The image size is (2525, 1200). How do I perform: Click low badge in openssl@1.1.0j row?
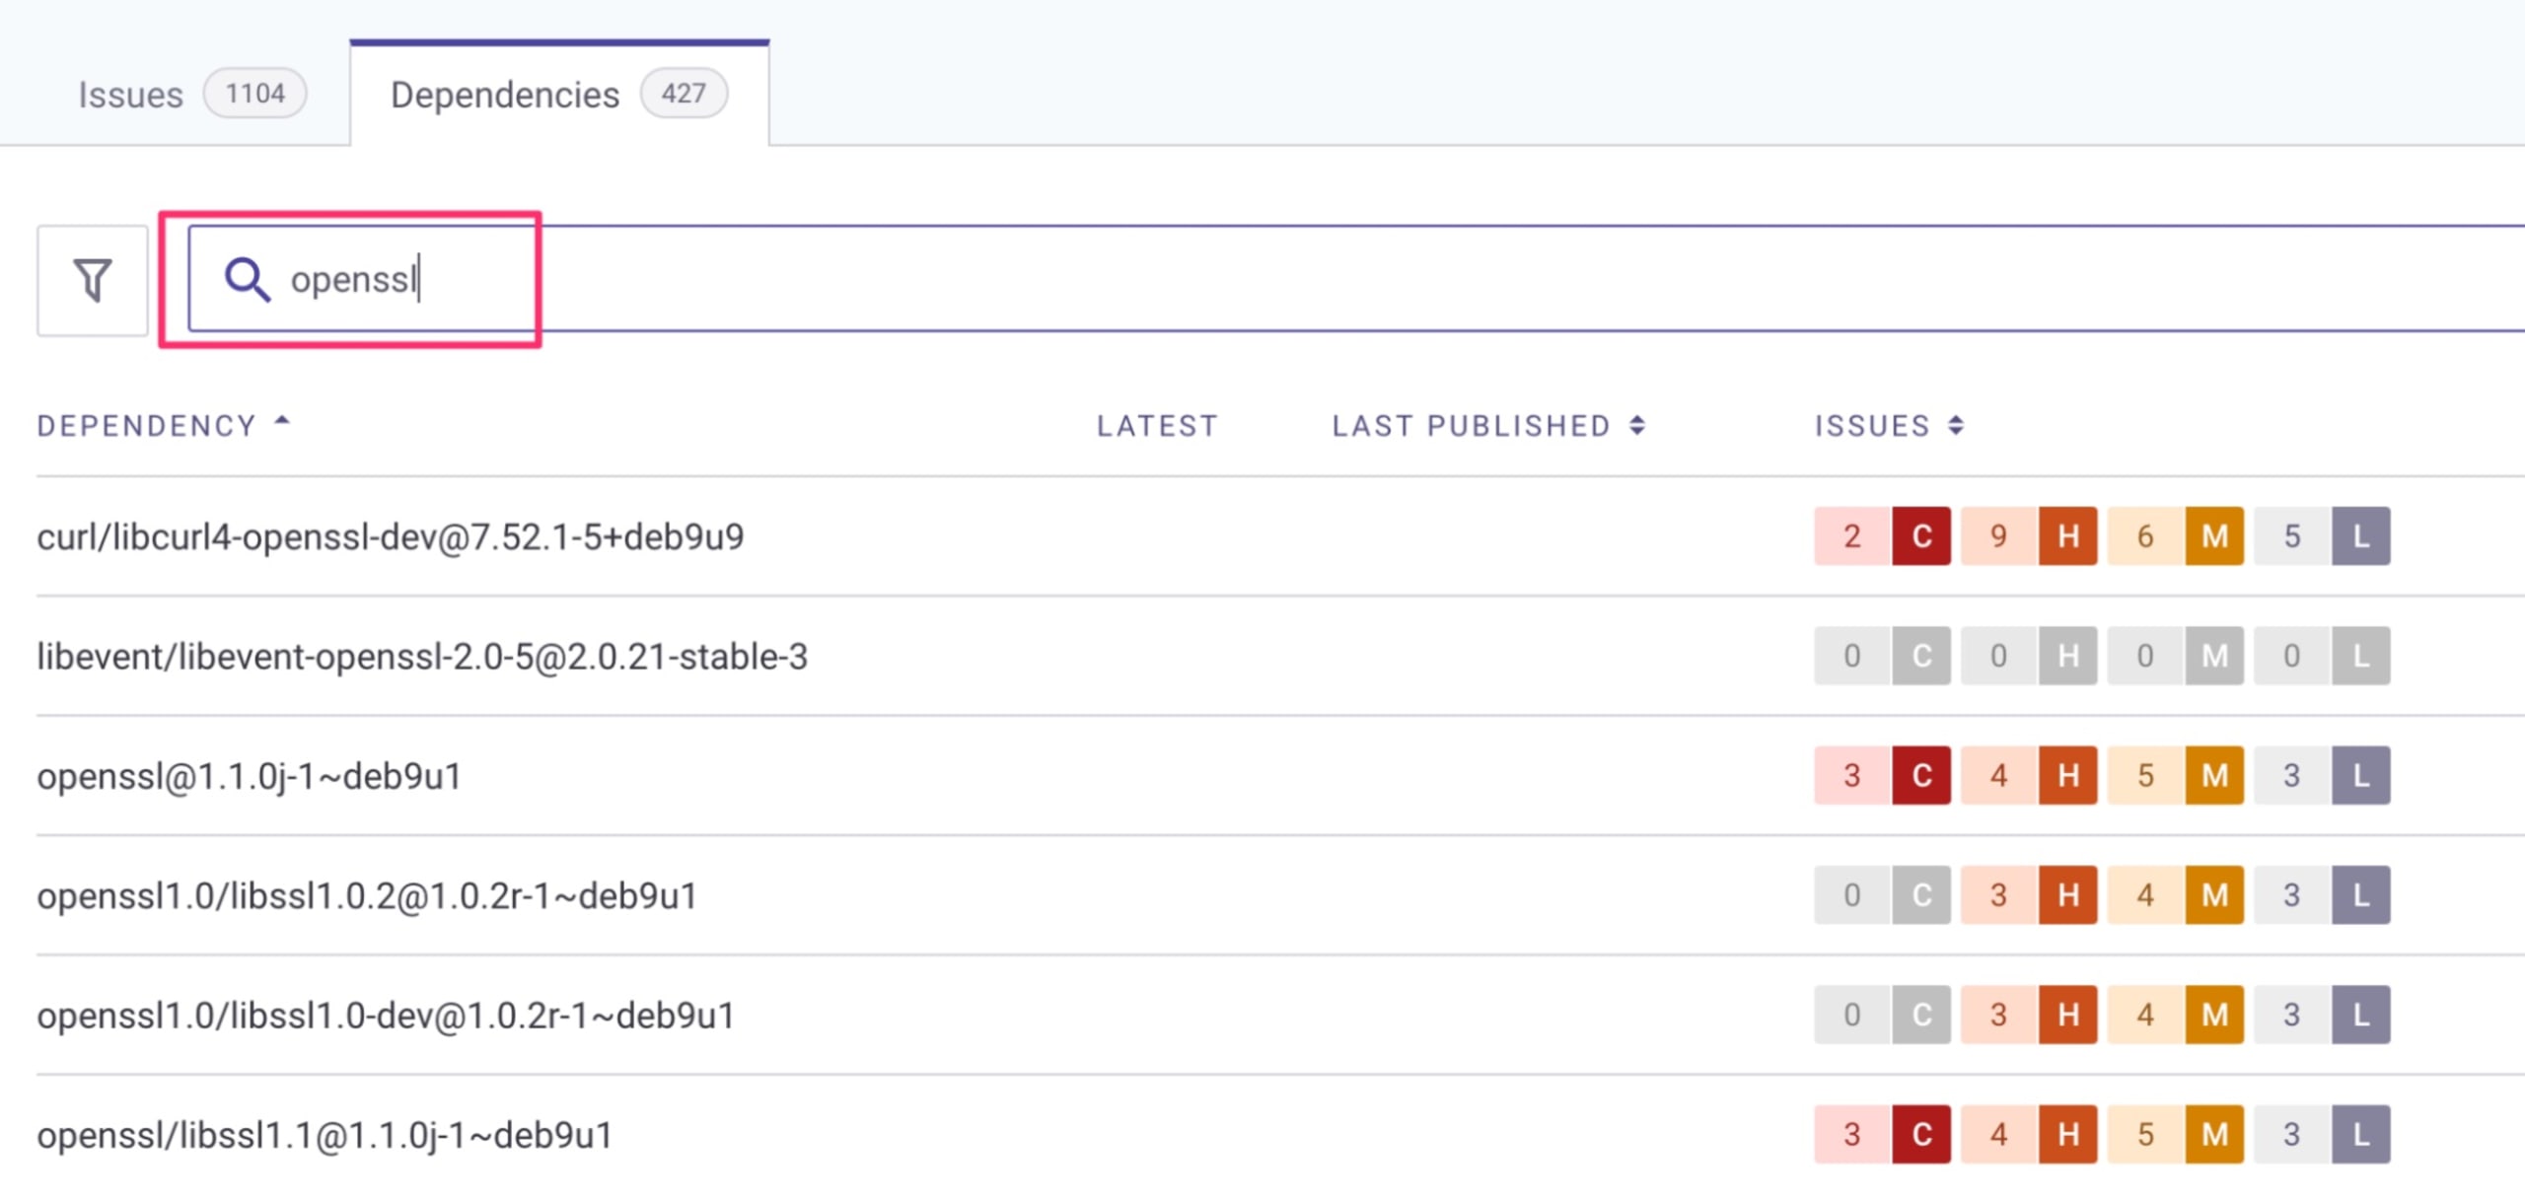[2360, 775]
